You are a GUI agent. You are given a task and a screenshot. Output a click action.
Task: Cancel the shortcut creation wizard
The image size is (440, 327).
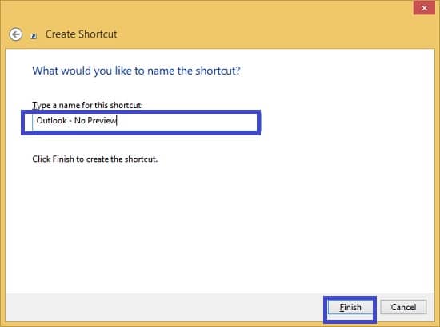[x=403, y=307]
